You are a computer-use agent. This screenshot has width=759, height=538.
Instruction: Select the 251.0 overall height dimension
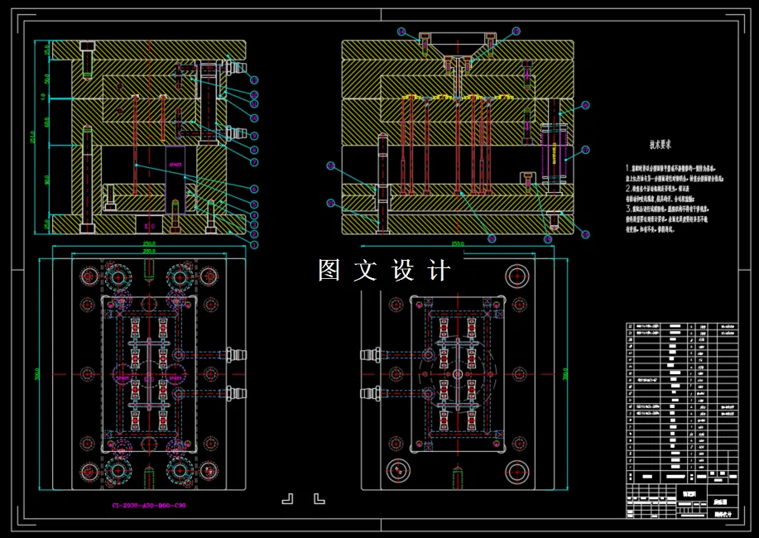[x=33, y=137]
